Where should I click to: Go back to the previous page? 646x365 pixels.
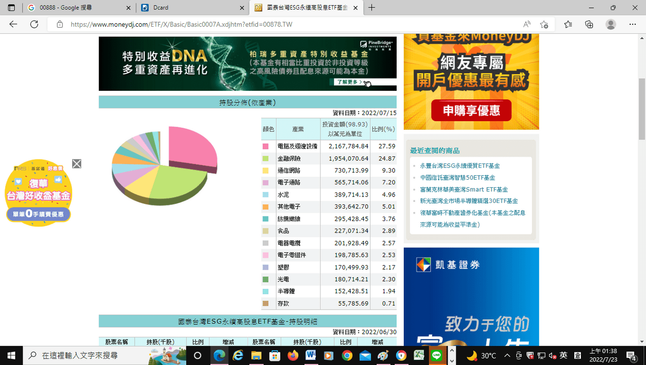pyautogui.click(x=13, y=24)
